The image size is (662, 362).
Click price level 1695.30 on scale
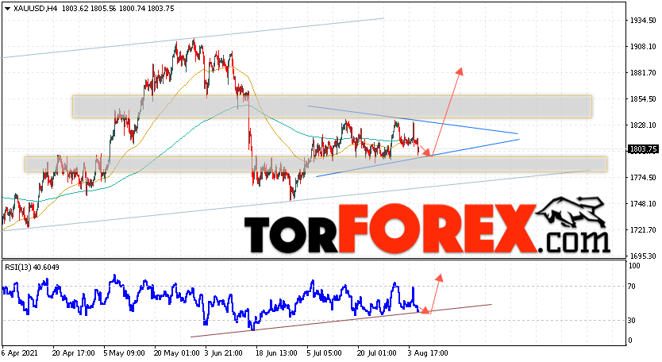(643, 256)
